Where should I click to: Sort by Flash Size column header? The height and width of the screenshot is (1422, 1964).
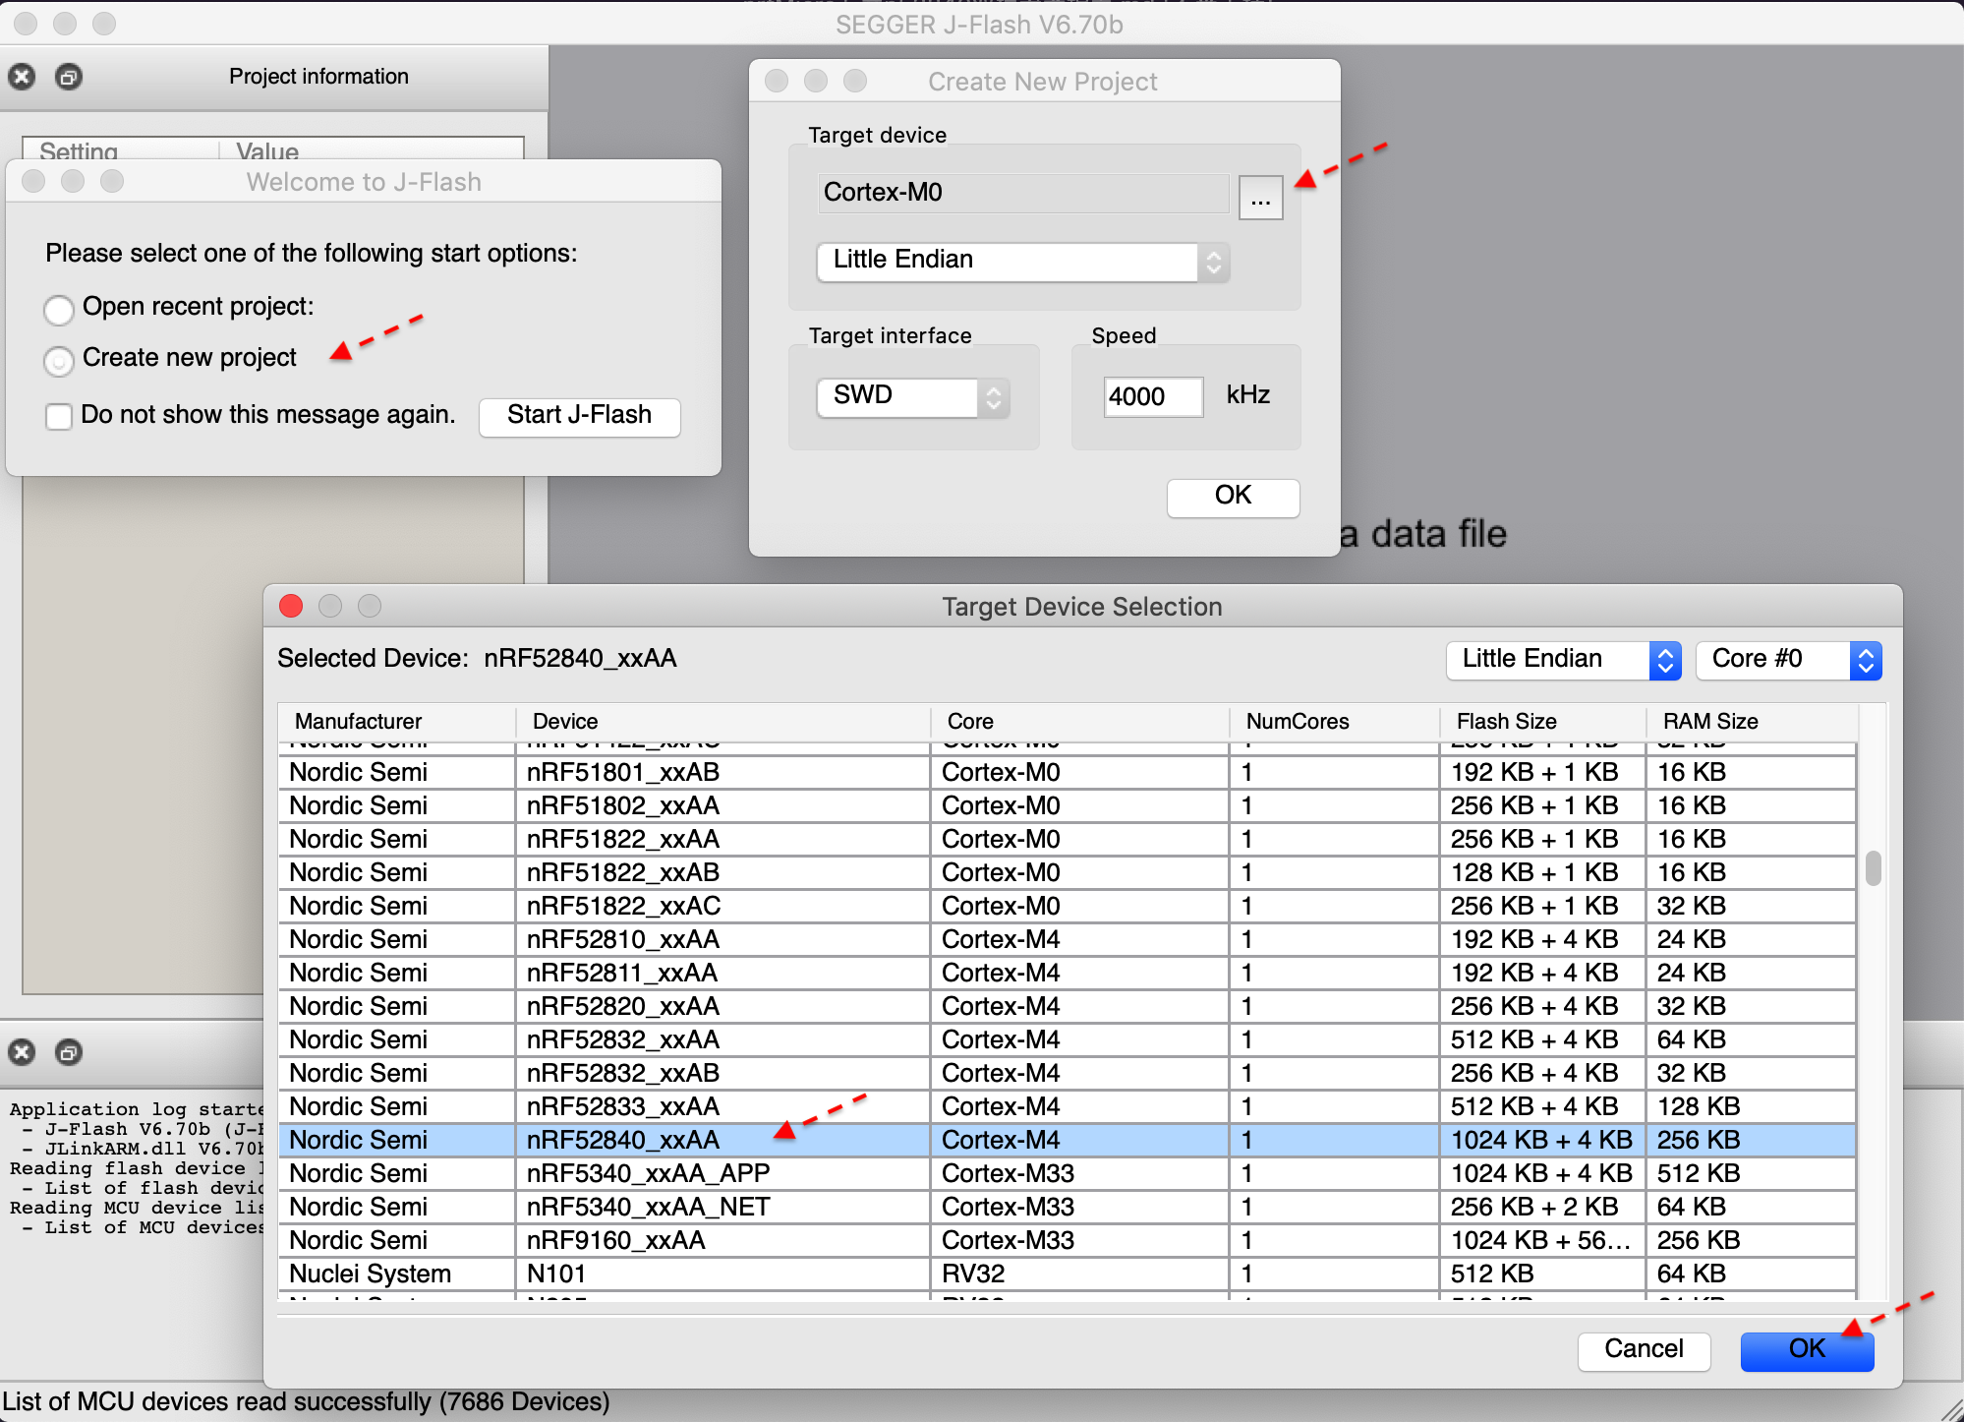coord(1543,721)
